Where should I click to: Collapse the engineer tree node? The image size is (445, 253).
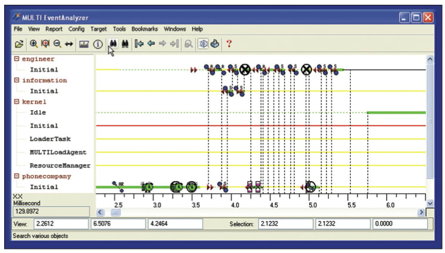[17, 59]
